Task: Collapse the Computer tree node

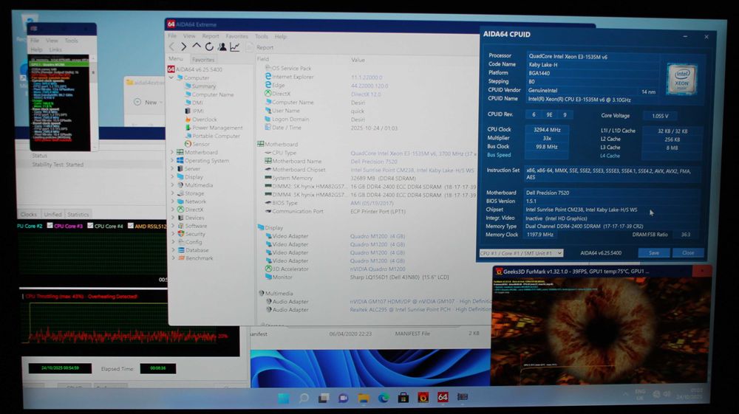Action: (171, 77)
